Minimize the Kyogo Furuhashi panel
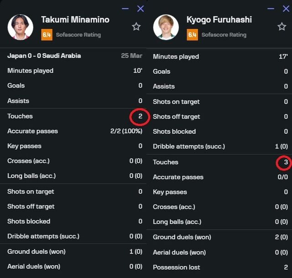Image resolution: width=292 pixels, height=278 pixels. tap(271, 9)
